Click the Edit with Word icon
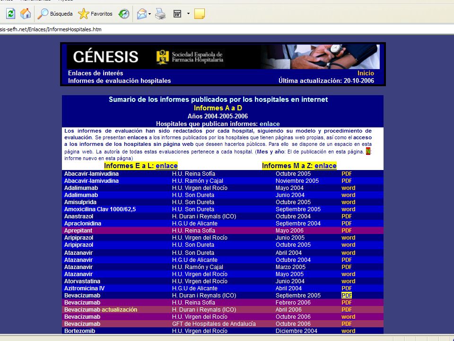Screen dimensions: 454x341 pos(177,14)
